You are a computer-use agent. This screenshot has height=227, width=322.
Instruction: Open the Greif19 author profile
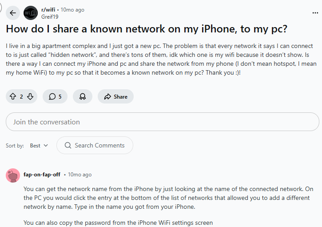(x=49, y=17)
